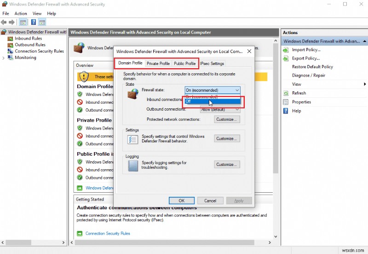The height and width of the screenshot is (254, 368).
Task: Click Customize for Protected network connections
Action: 227,119
